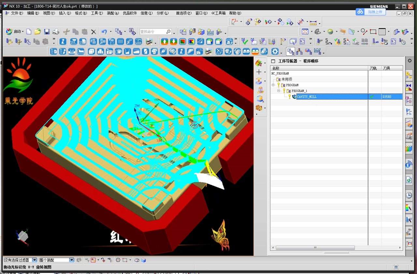Image resolution: width=417 pixels, height=274 pixels.
Task: Switch to the Geometry view icon
Action: pyautogui.click(x=308, y=51)
